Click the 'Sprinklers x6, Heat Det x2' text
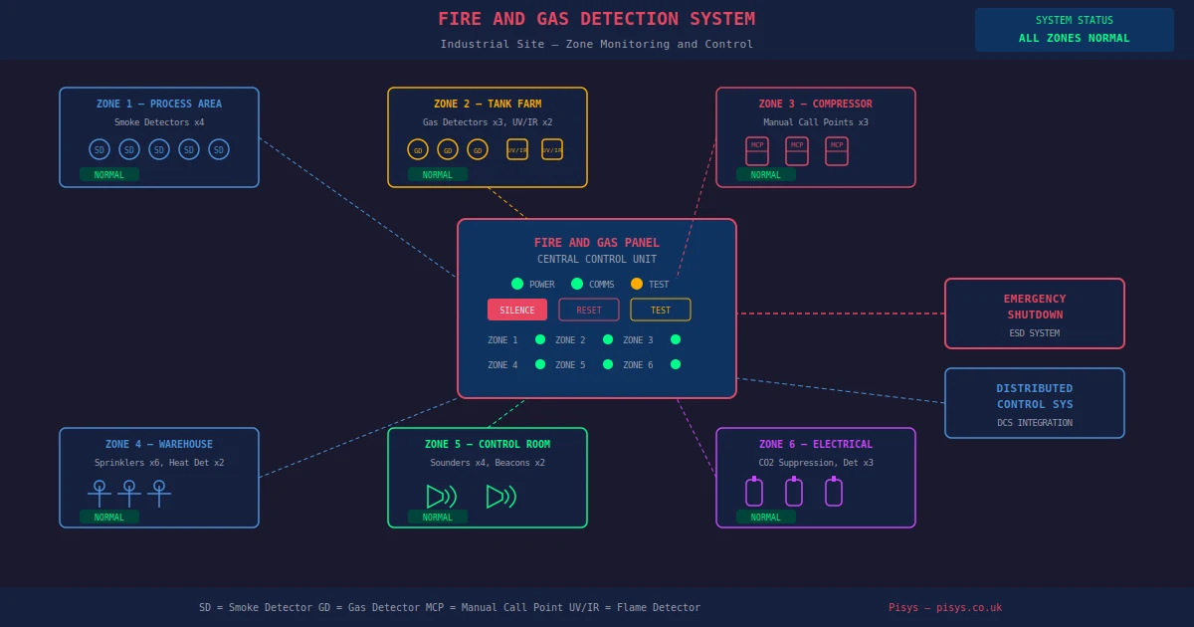1194x627 pixels. (159, 463)
